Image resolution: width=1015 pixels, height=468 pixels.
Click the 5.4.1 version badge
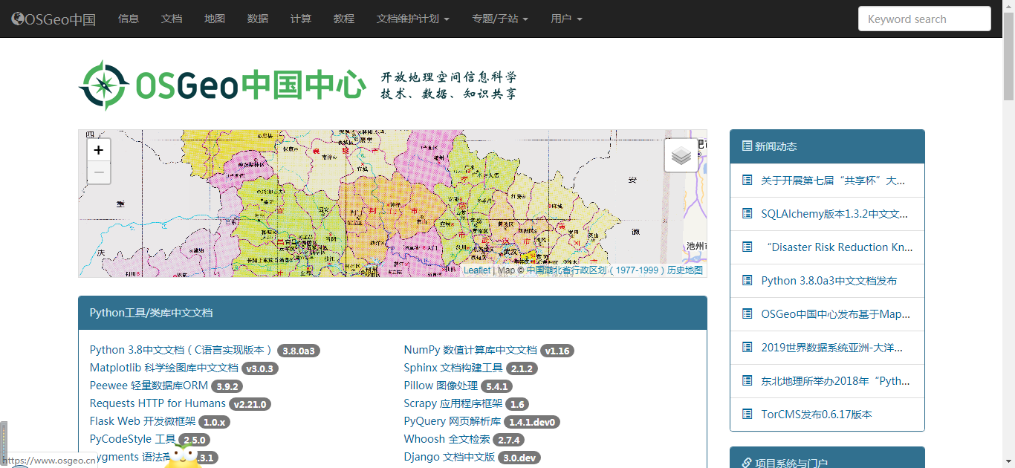(x=496, y=386)
